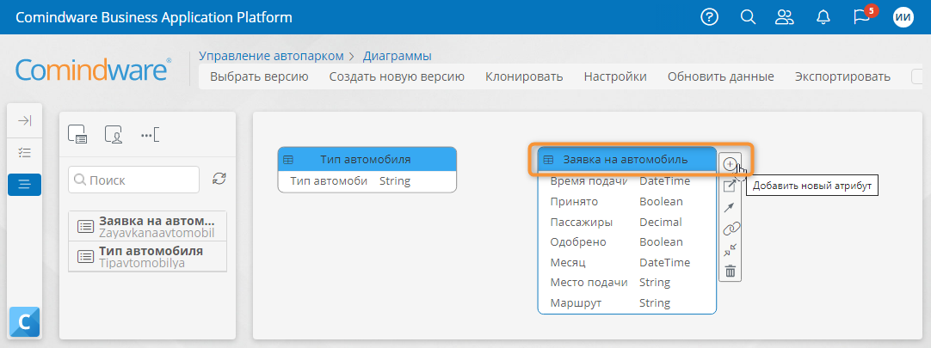Select Тип автомобиля in template list
The image size is (931, 348).
click(x=148, y=256)
